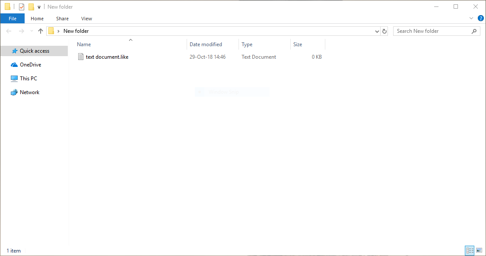Switch to details view layout
486x256 pixels.
(x=469, y=250)
